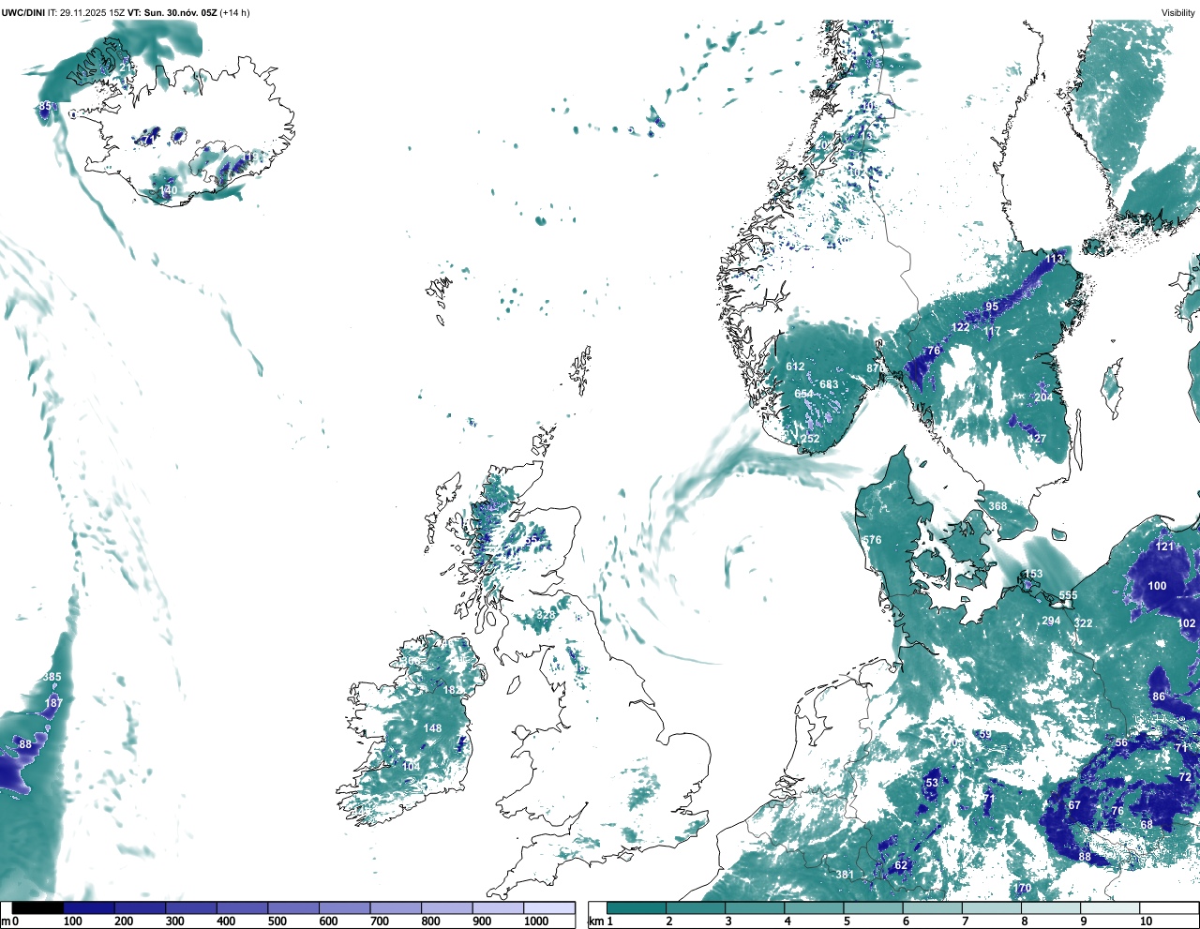Click the '117' value in Sweden

[x=993, y=331]
